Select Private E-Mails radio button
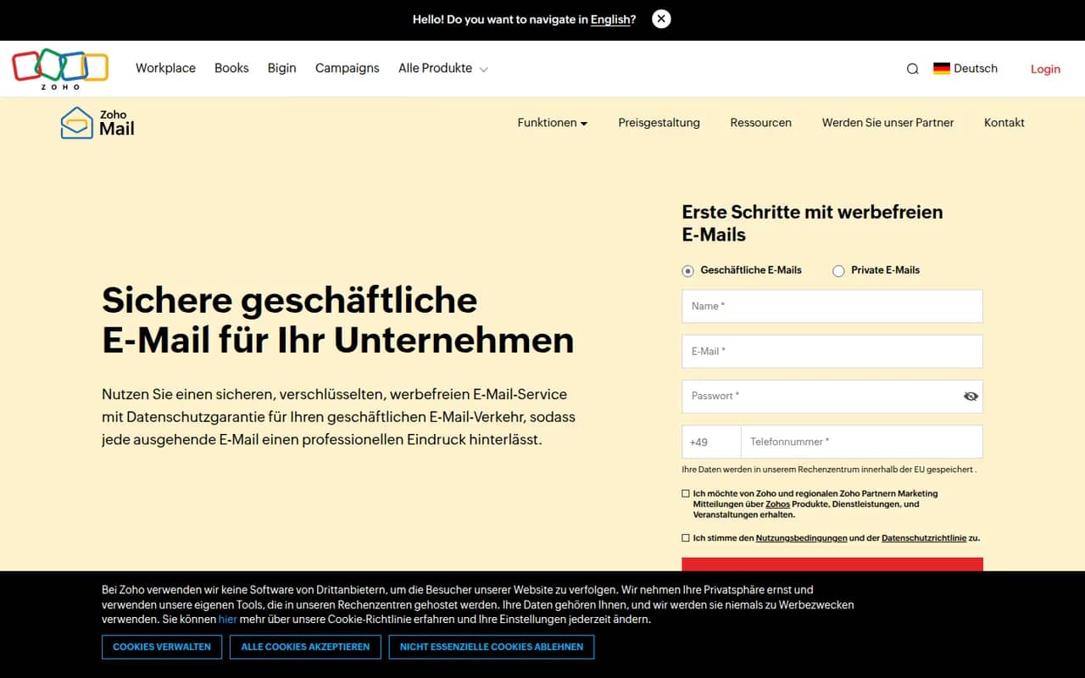This screenshot has width=1085, height=678. (x=838, y=271)
